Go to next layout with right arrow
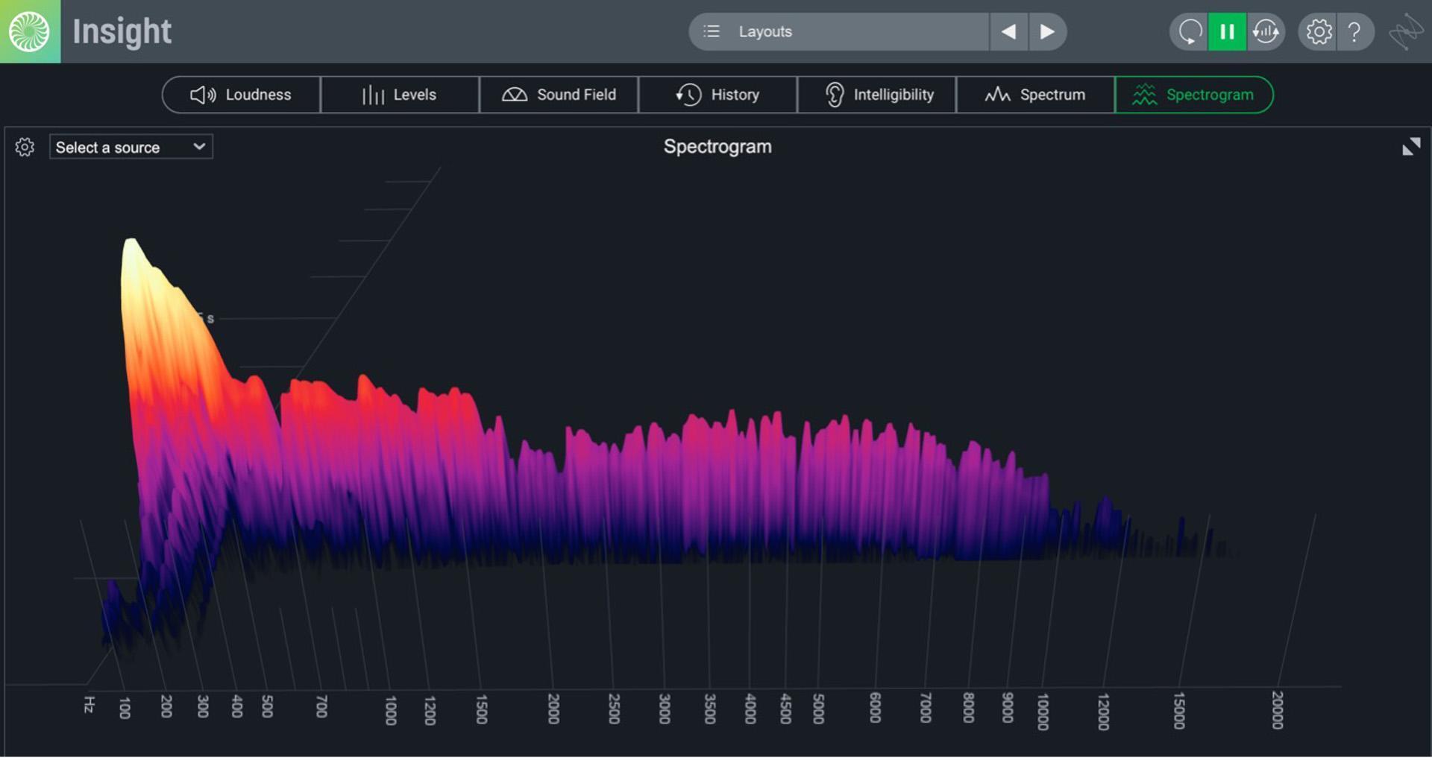The height and width of the screenshot is (760, 1432). 1047,31
